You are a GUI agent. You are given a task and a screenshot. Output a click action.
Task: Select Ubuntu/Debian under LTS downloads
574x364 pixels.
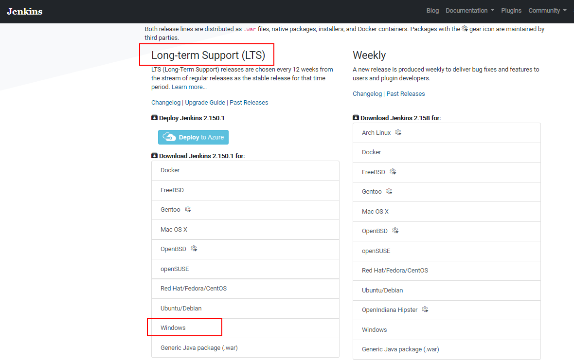[245, 309]
